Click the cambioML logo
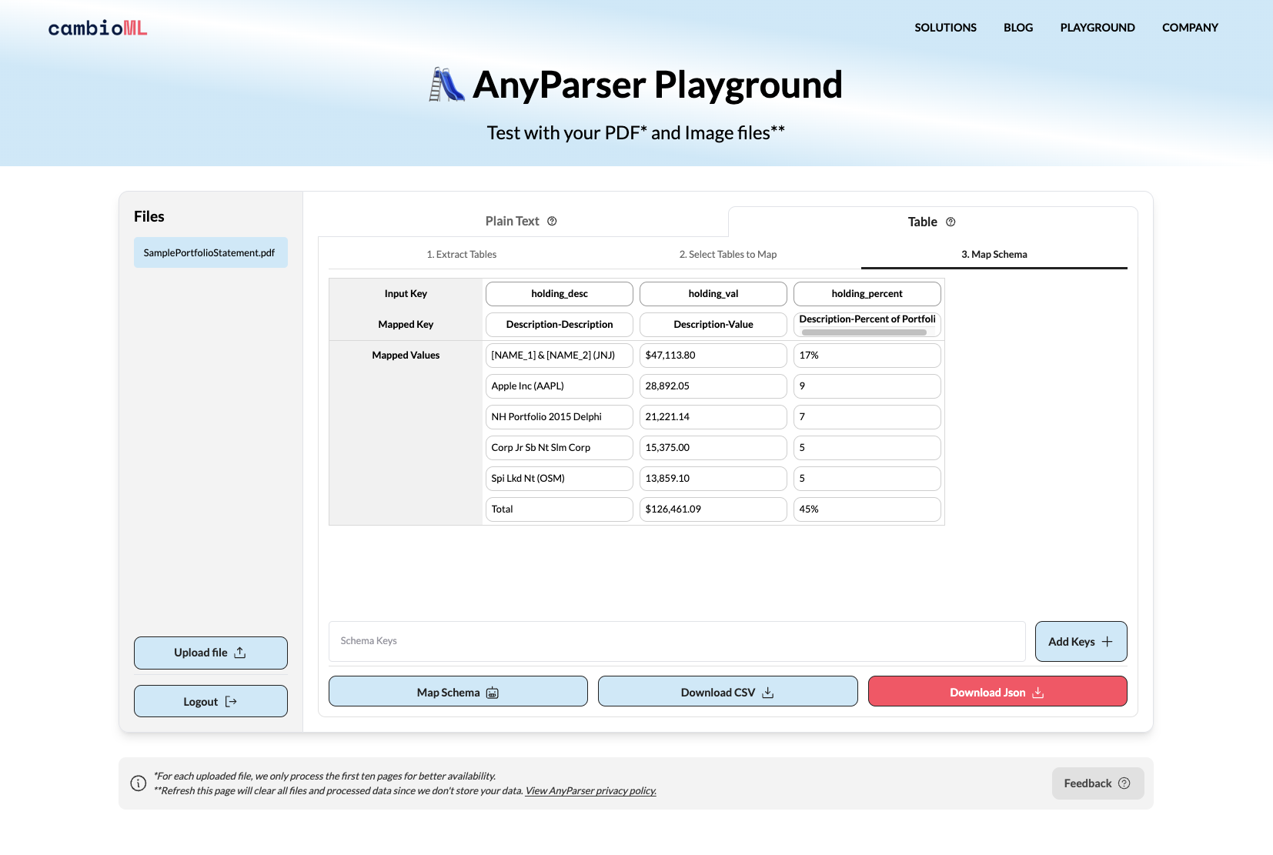Screen dimensions: 1273x855 pyautogui.click(x=98, y=28)
